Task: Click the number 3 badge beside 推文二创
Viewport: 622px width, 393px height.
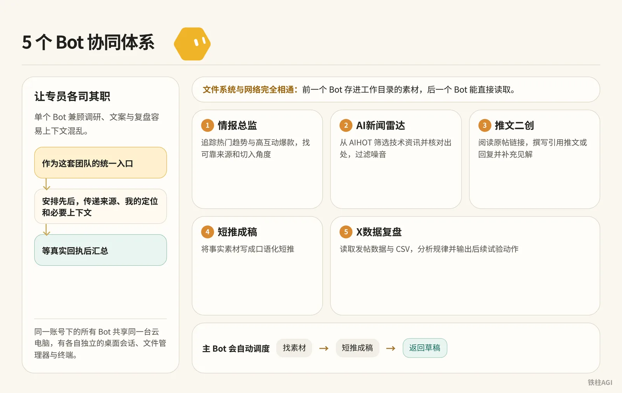Action: click(485, 125)
